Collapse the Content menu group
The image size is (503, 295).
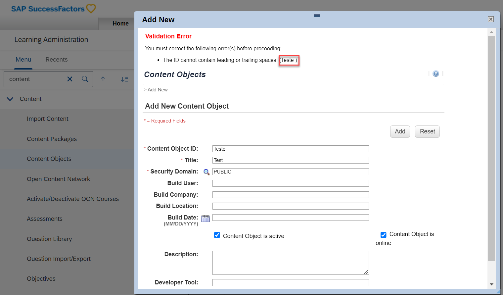coord(10,99)
